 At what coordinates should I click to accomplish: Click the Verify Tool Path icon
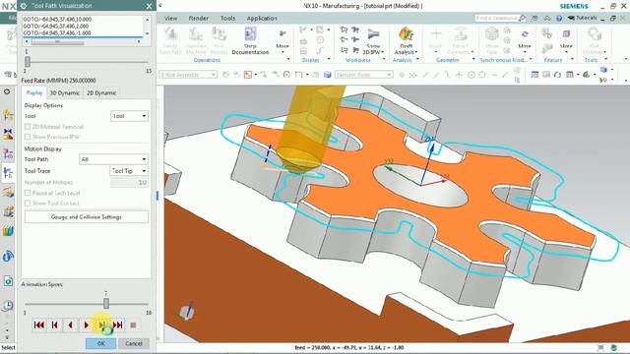tap(170, 34)
